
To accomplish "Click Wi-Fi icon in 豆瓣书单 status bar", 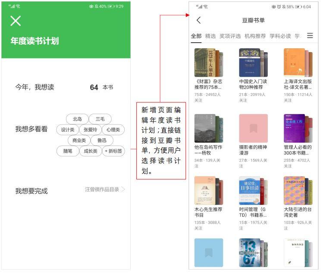I will point(206,7).
